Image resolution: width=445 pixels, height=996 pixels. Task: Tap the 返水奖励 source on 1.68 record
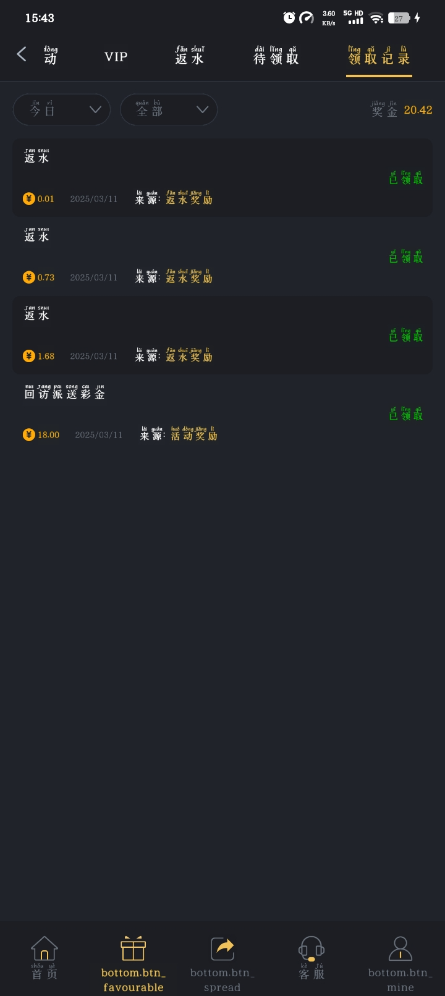click(189, 357)
